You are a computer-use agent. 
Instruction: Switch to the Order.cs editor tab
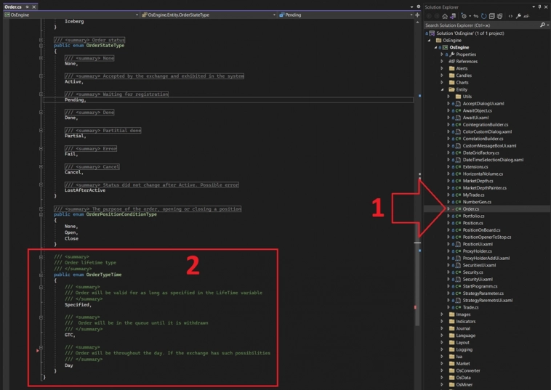point(13,7)
